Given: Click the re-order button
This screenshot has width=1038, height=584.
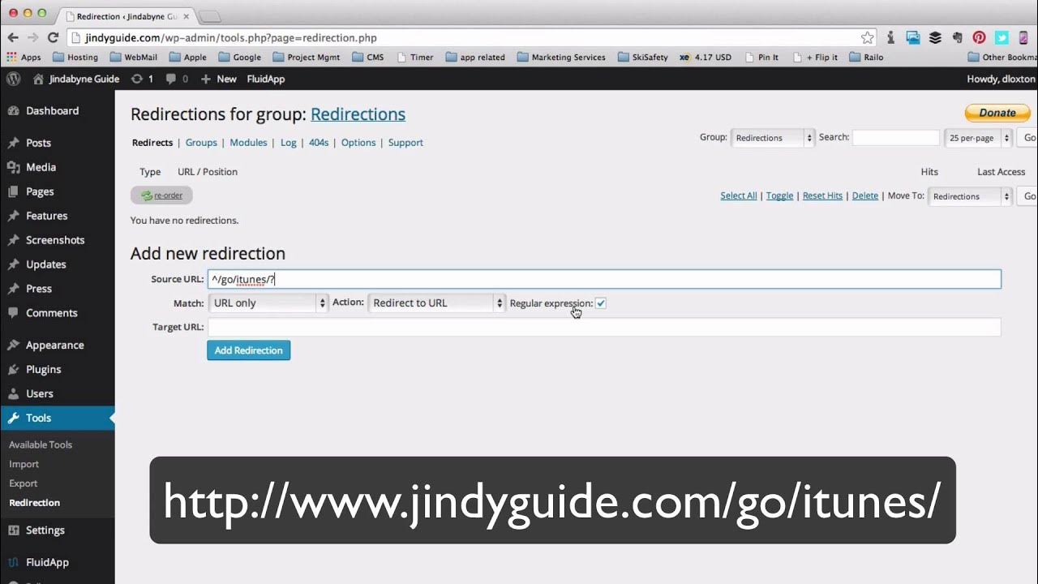Looking at the screenshot, I should [161, 195].
